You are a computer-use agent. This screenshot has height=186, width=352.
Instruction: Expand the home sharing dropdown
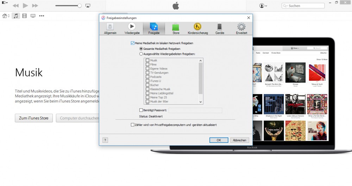pos(6,16)
